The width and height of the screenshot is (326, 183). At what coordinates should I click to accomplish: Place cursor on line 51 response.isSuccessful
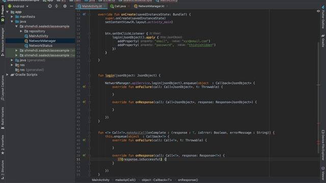click(x=142, y=159)
